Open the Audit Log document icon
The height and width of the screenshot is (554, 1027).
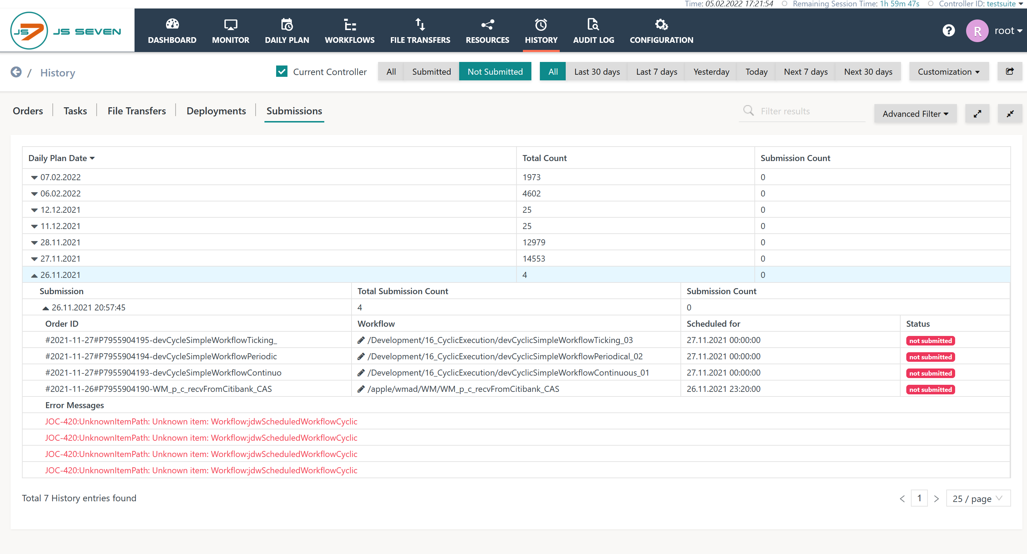pos(593,24)
